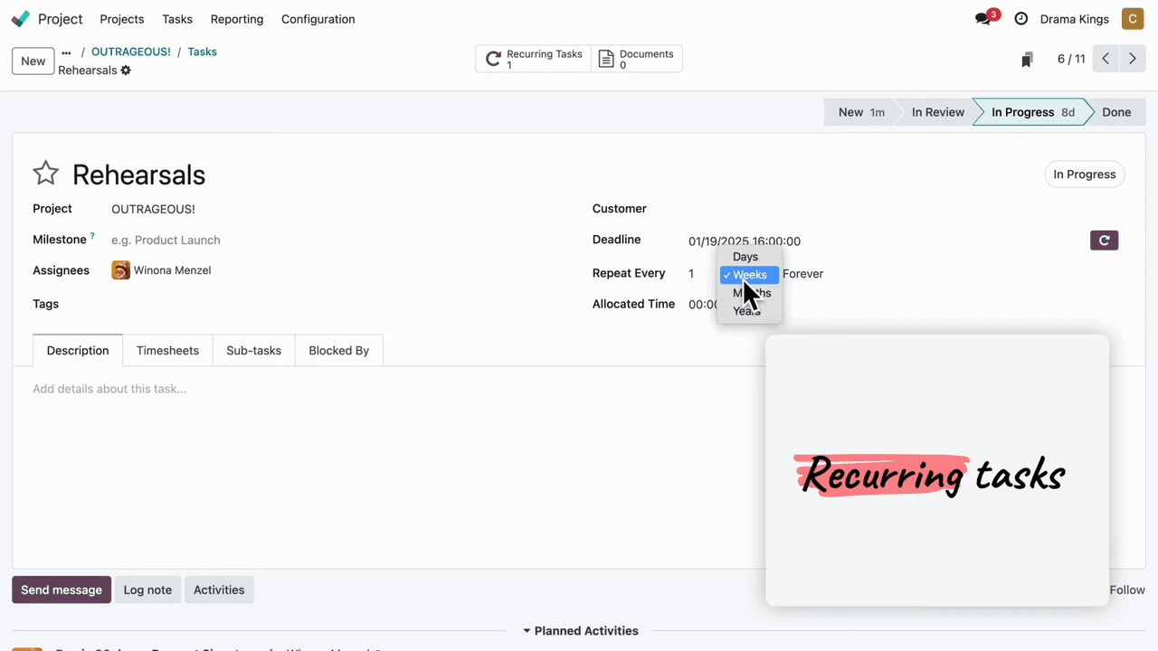This screenshot has height=651, width=1158.
Task: Open the OUTRAGEOUS! breadcrumb link
Action: [130, 52]
